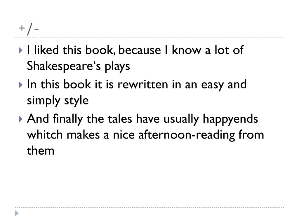Click the dashed footer line above the triangle
The height and width of the screenshot is (224, 299).
tap(149, 207)
